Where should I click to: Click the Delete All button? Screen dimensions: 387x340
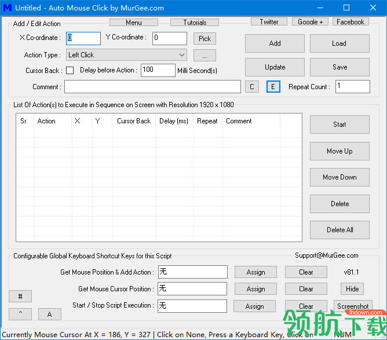339,230
